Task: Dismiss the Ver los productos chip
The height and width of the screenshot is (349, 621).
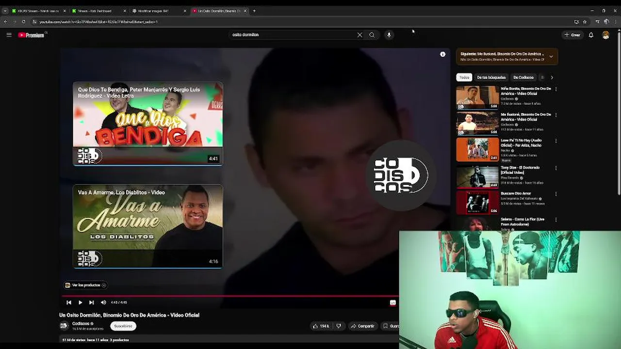Action: pyautogui.click(x=104, y=285)
